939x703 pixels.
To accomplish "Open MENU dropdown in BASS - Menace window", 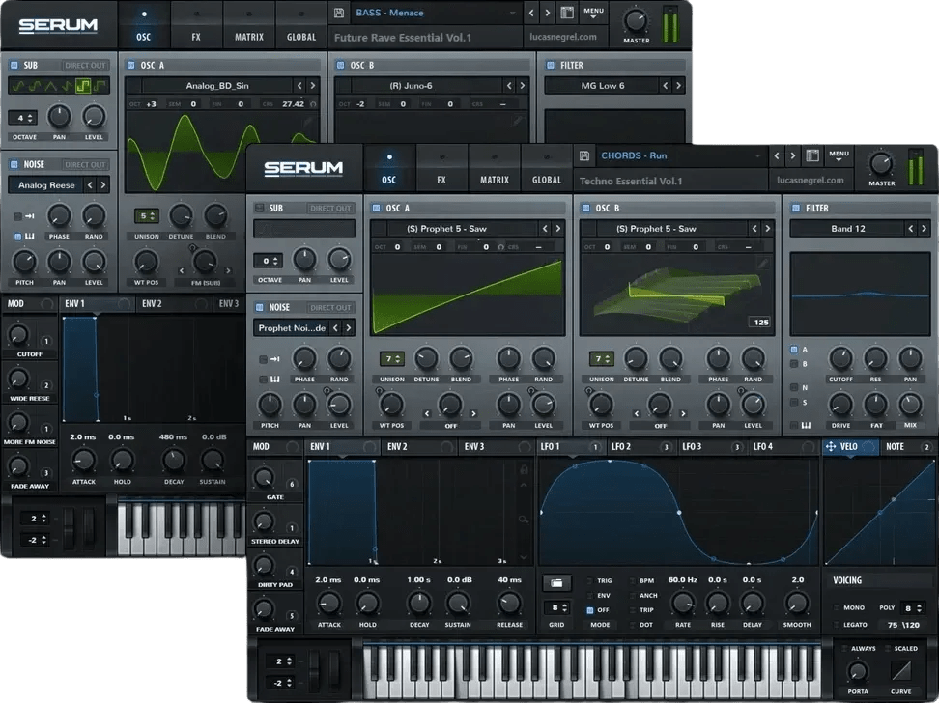I will click(x=593, y=14).
